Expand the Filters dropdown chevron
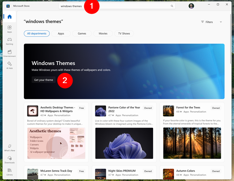The height and width of the screenshot is (181, 234). (x=221, y=22)
